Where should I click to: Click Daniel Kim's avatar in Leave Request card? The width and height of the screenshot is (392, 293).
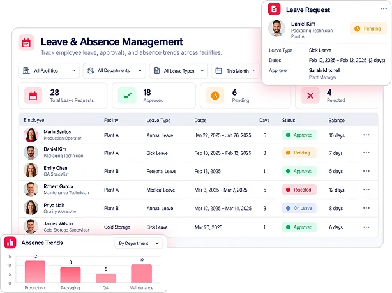pos(276,29)
